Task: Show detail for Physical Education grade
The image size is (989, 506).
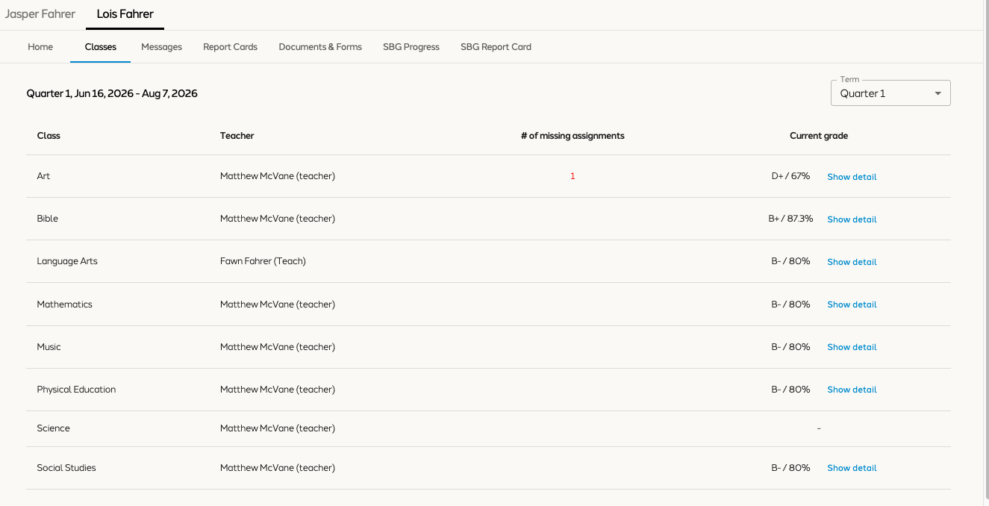Action: coord(852,390)
